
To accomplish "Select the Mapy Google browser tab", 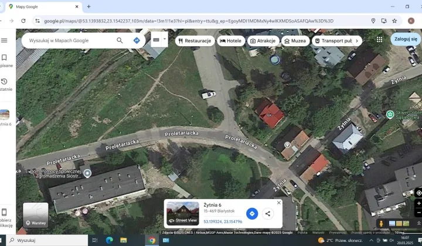I will [42, 6].
